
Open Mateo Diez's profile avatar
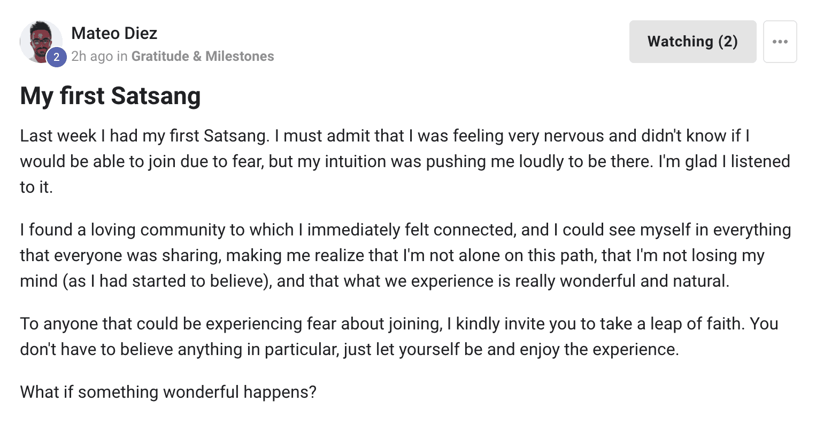41,42
